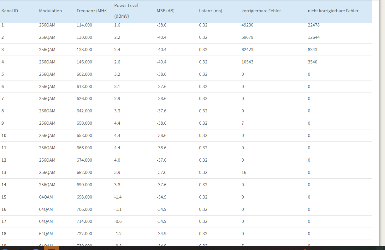Select frequency cell 146.000
The image size is (385, 250).
click(x=84, y=62)
